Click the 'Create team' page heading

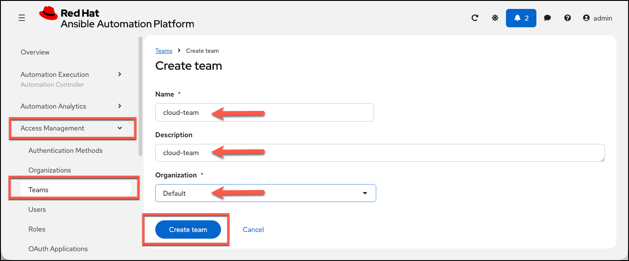tap(189, 66)
